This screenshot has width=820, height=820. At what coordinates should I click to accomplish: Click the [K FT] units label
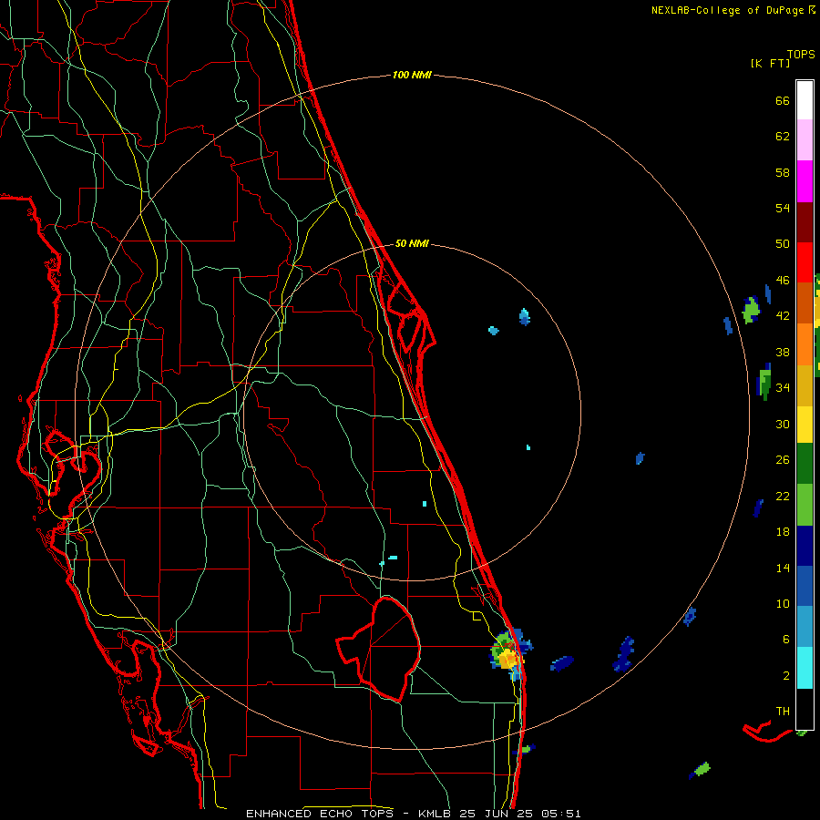770,63
